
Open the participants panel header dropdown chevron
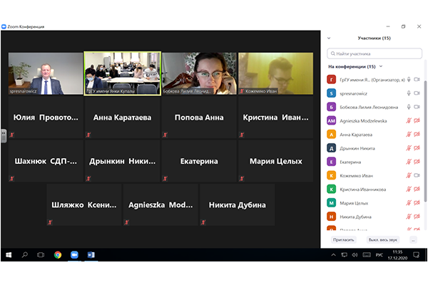coord(329,38)
